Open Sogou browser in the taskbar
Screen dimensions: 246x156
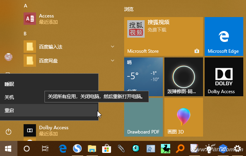(x=77, y=149)
